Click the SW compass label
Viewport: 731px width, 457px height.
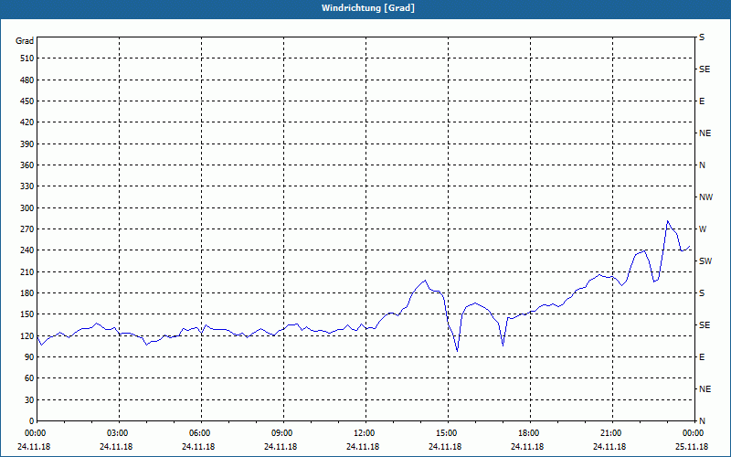coord(705,261)
